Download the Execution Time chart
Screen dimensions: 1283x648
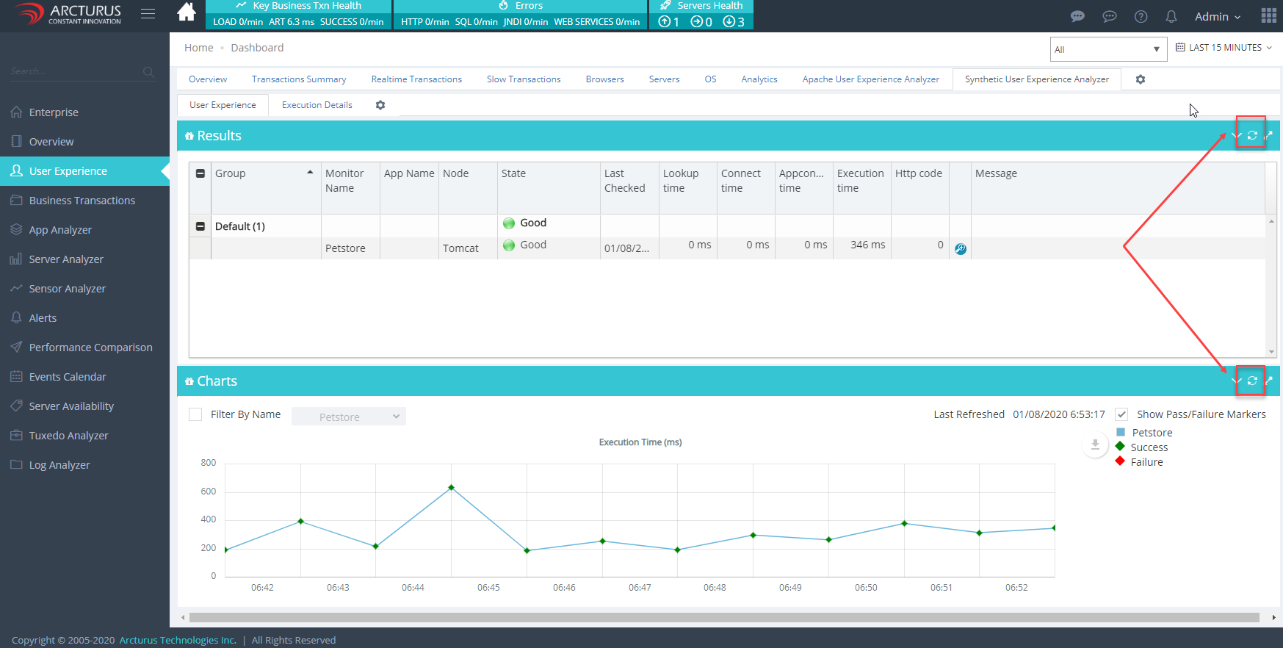pyautogui.click(x=1094, y=444)
